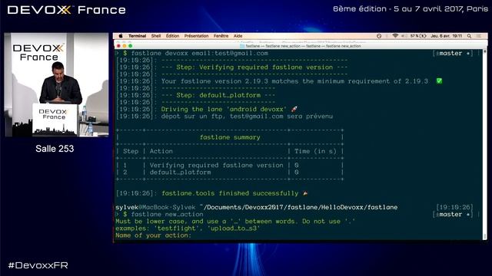The image size is (492, 276).
Task: Open the Présentation menu
Action: (197, 36)
